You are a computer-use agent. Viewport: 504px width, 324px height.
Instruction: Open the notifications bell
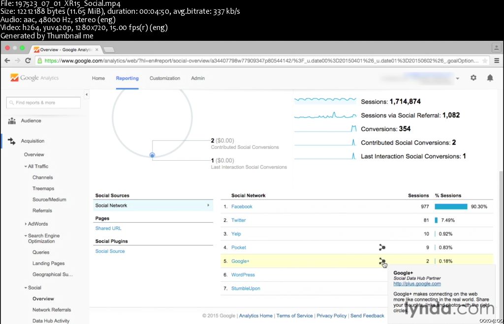coord(490,78)
